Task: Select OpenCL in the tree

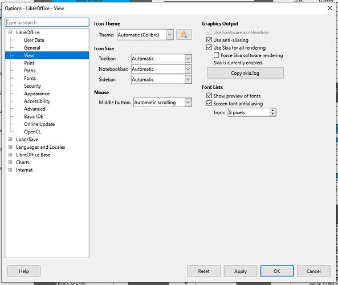Action: 32,132
